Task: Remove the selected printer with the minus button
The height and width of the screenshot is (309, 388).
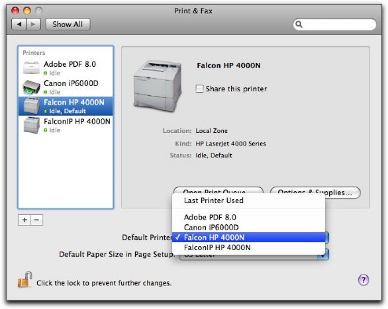Action: (x=36, y=220)
